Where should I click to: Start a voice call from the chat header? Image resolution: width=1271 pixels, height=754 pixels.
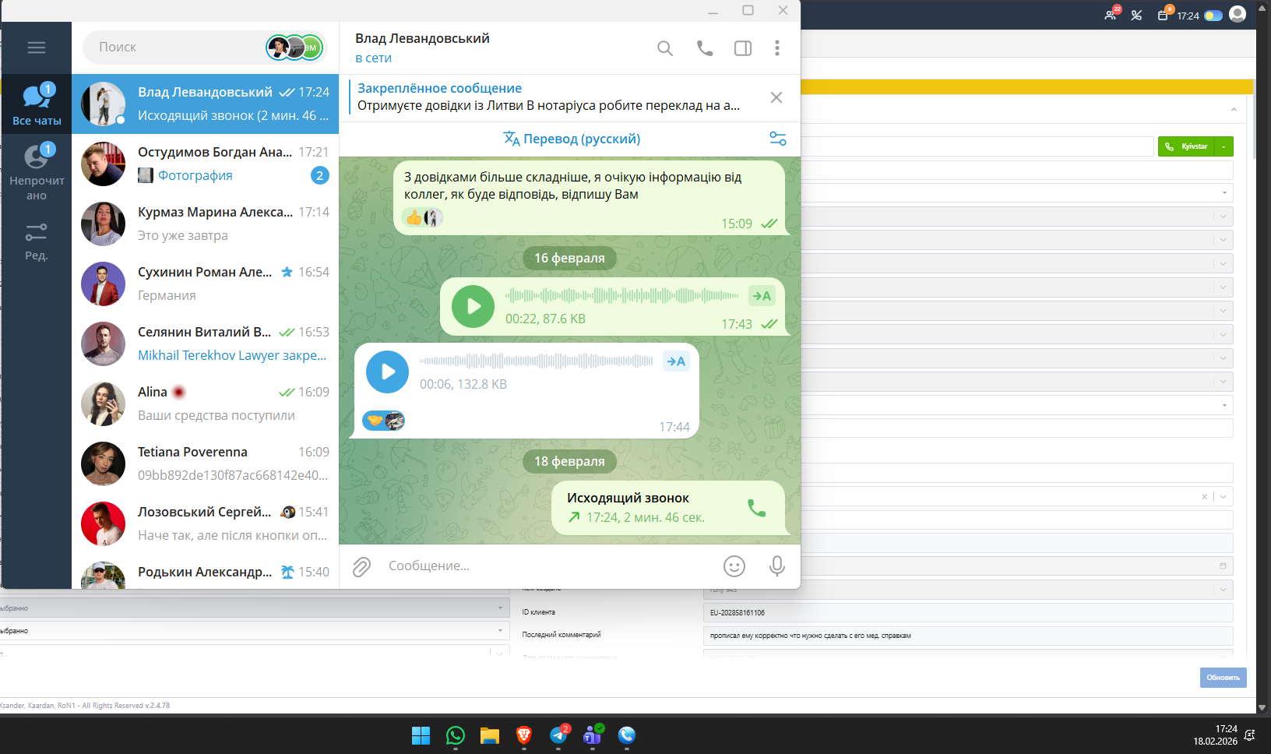pos(705,48)
